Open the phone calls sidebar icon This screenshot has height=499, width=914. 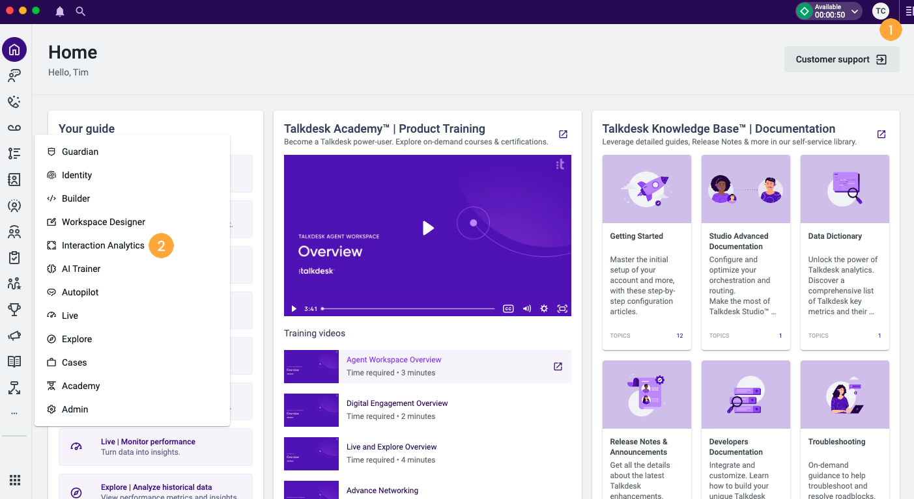(x=14, y=101)
